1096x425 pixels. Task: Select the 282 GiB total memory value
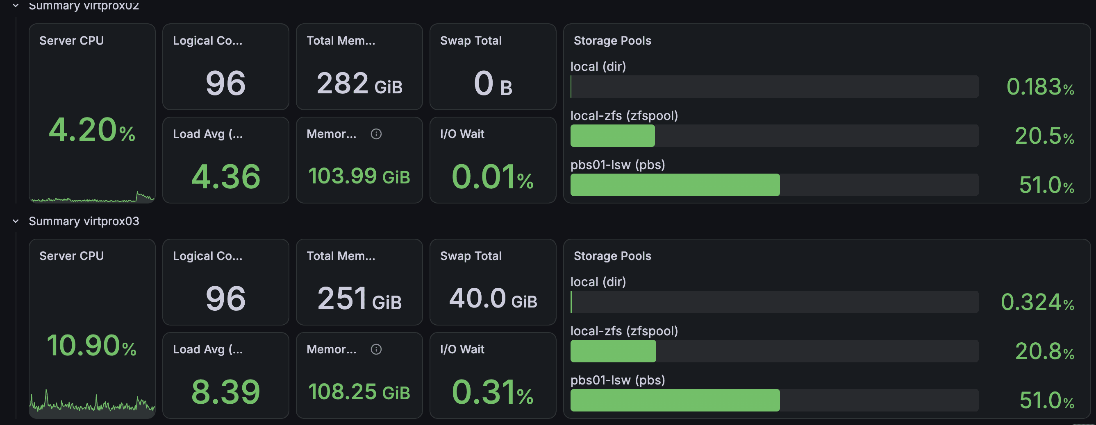(x=359, y=83)
